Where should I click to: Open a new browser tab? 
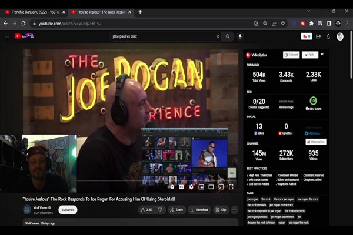(x=140, y=12)
